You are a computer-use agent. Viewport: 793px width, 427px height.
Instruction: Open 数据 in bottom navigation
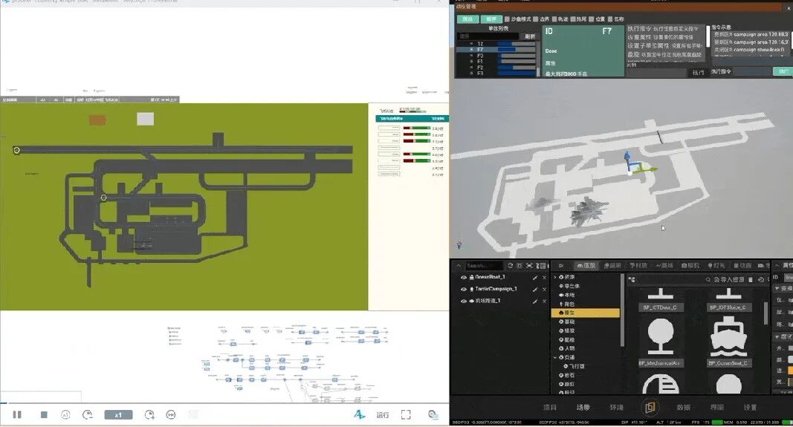pos(683,407)
